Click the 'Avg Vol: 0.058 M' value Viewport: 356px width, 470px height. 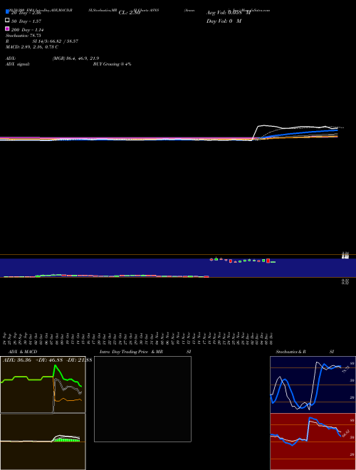[x=229, y=13]
